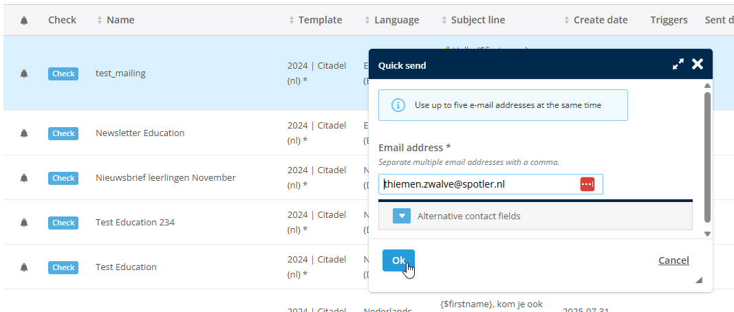Close the Quick send dialog
734x312 pixels.
click(x=698, y=65)
